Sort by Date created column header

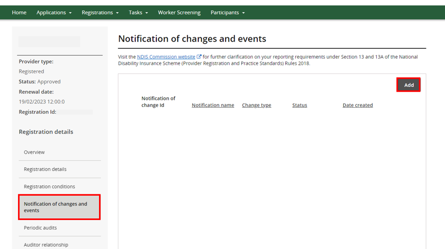coord(357,105)
